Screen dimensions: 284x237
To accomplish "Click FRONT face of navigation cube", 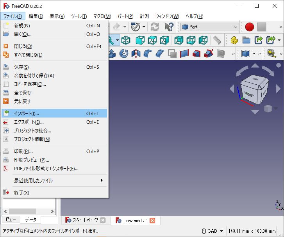I will 249,94.
